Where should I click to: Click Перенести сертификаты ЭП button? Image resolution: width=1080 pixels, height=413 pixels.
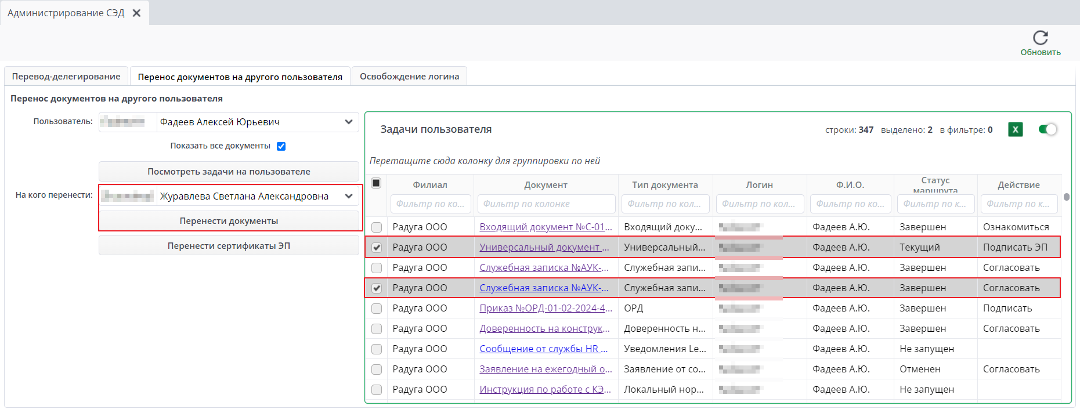(x=229, y=246)
